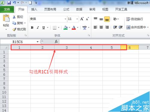Open the 剪贴板 dialog launcher

tap(26, 35)
